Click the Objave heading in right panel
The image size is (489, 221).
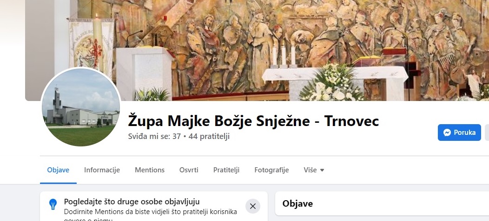[297, 203]
